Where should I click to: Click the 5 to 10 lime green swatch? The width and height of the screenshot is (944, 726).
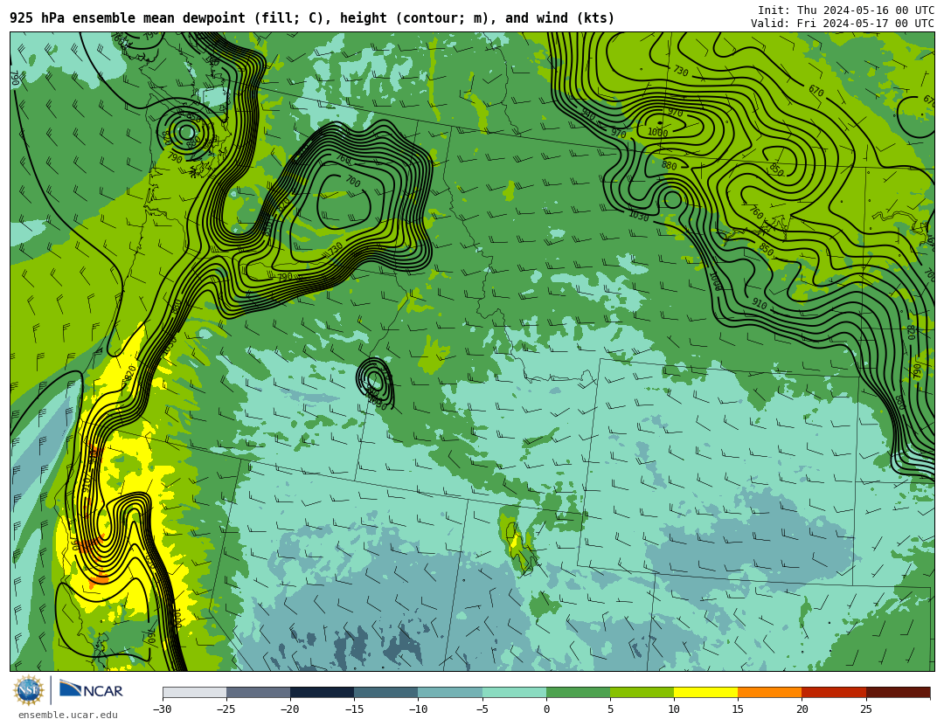pyautogui.click(x=642, y=692)
